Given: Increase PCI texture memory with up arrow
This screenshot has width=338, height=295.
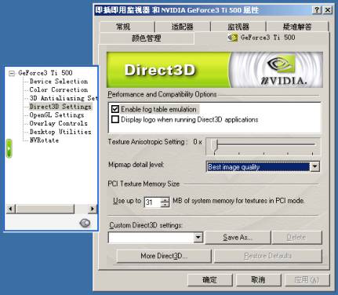Looking at the screenshot, I should pyautogui.click(x=165, y=200).
